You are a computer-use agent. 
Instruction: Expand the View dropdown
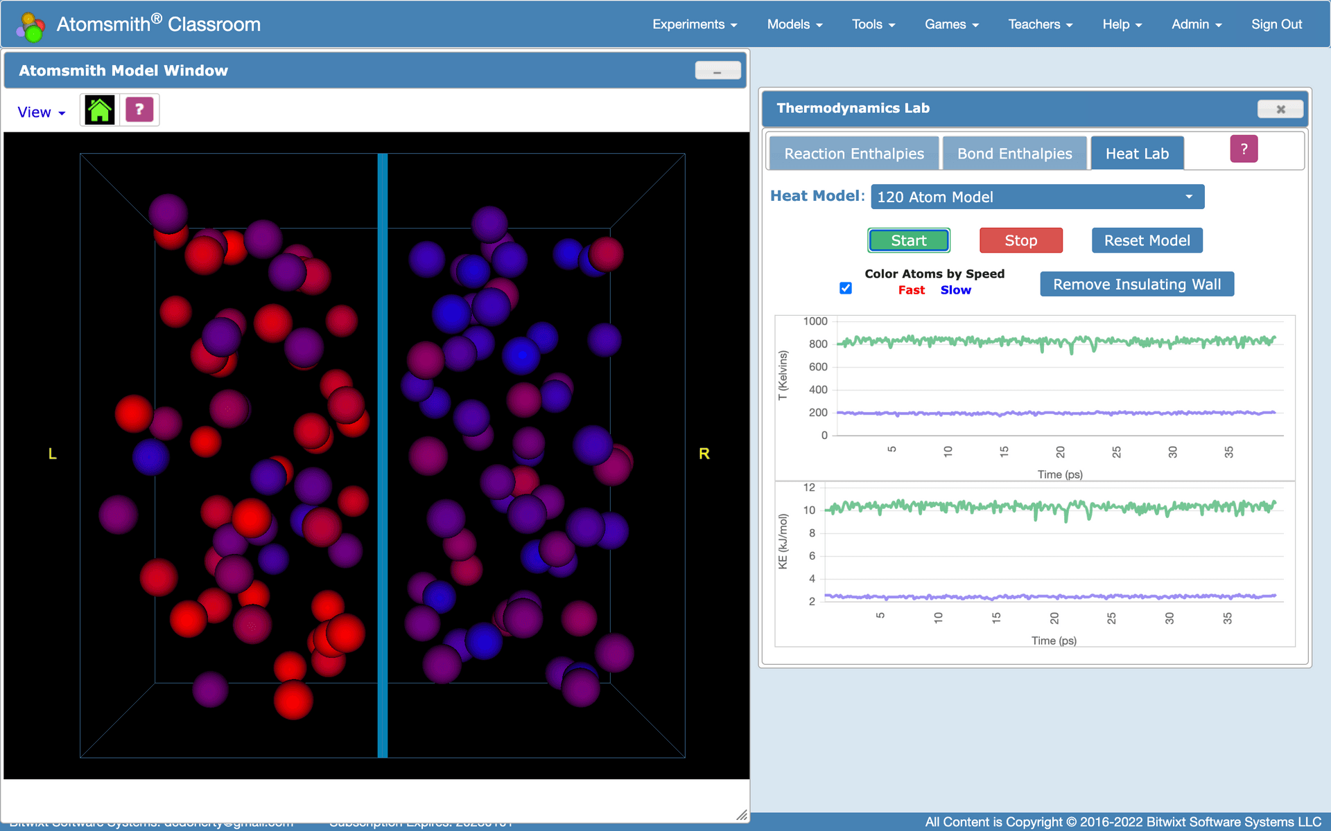point(41,112)
